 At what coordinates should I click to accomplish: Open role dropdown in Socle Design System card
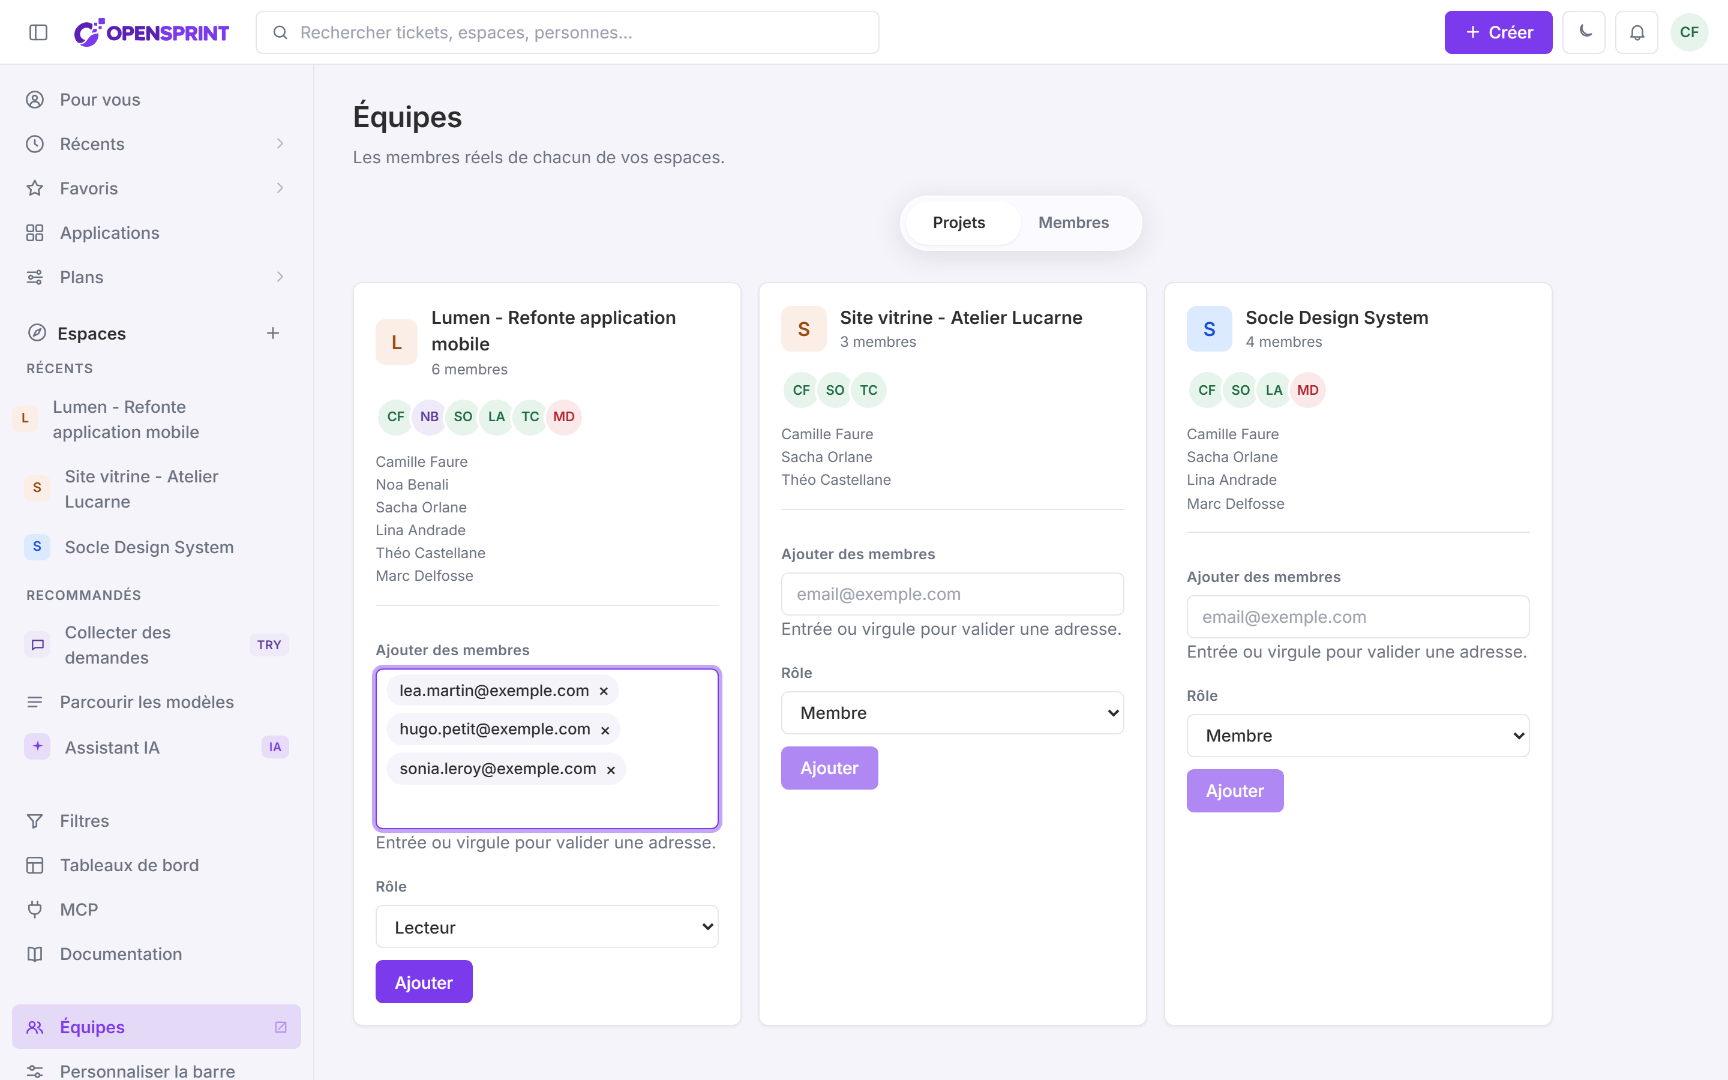pyautogui.click(x=1358, y=736)
